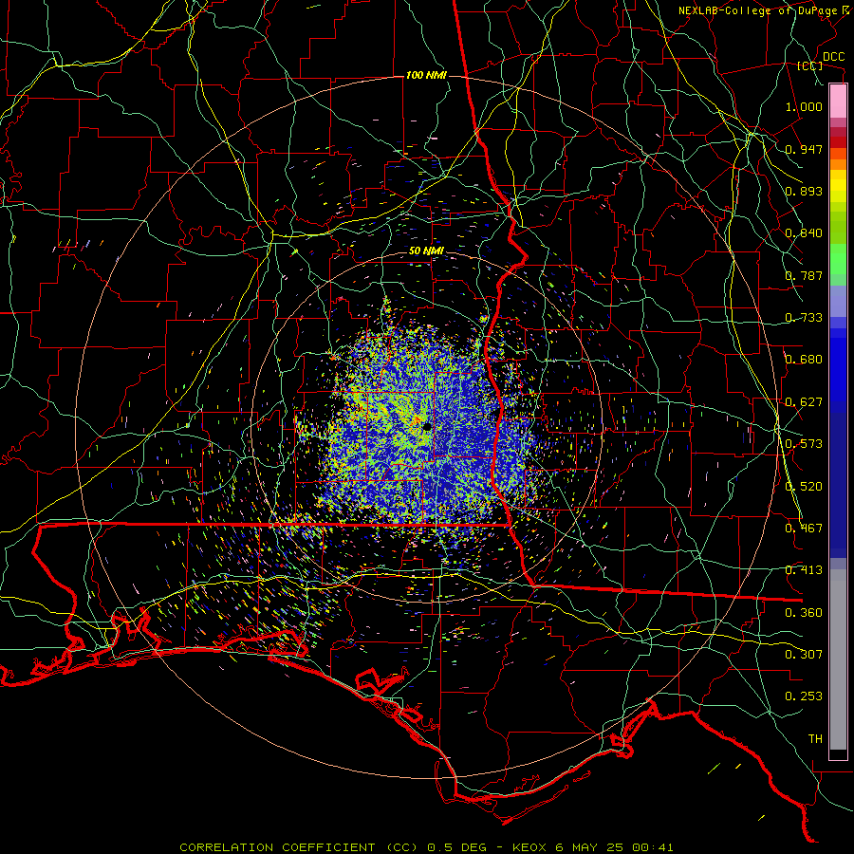Viewport: 854px width, 854px height.
Task: Click the TH threshold label
Action: [815, 739]
